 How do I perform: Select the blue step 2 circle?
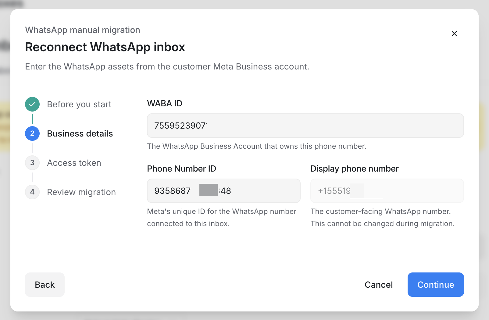click(32, 133)
